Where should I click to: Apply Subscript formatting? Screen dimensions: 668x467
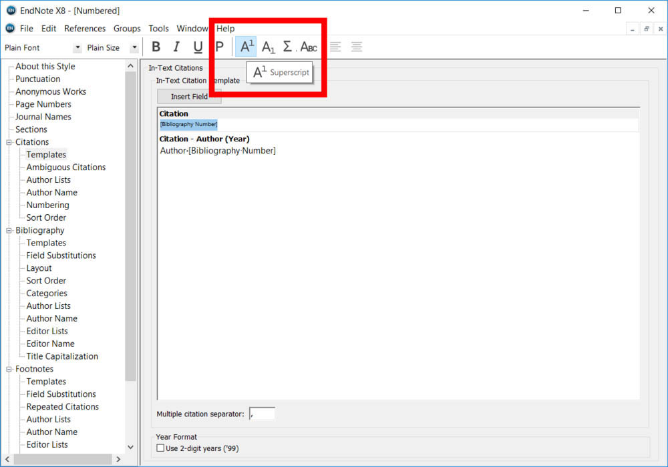click(x=268, y=47)
